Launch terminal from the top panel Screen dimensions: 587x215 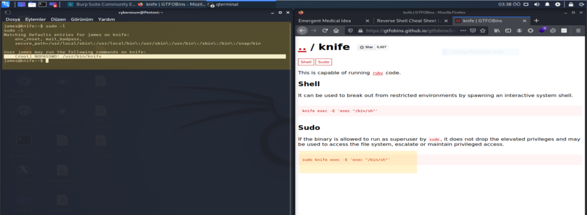click(x=42, y=5)
